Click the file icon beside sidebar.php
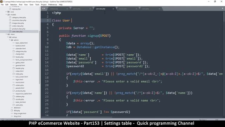This screenshot has height=127, width=225. pos(14,96)
